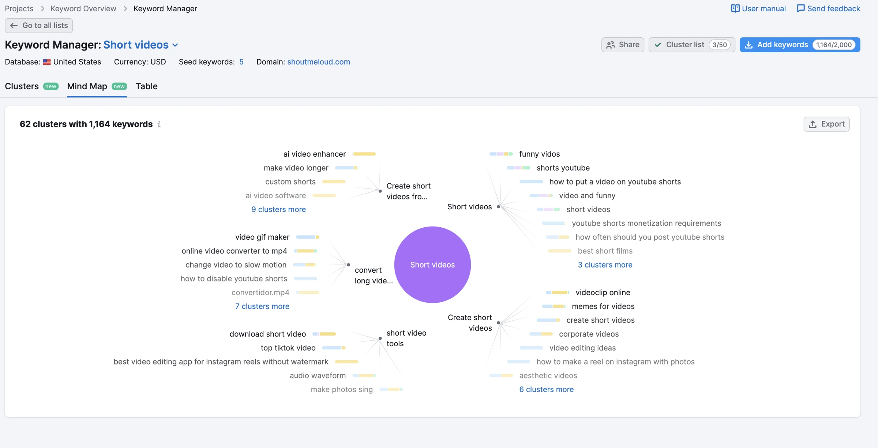The image size is (878, 448).
Task: Select the make video longer cluster
Action: point(296,168)
